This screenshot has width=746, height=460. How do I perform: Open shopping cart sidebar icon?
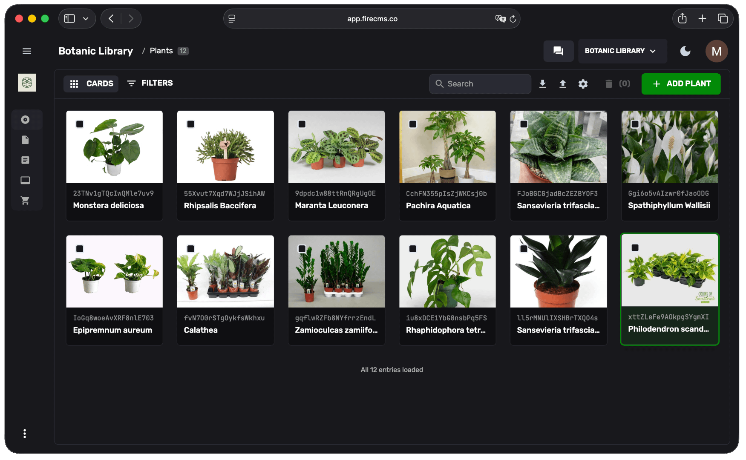click(x=26, y=201)
